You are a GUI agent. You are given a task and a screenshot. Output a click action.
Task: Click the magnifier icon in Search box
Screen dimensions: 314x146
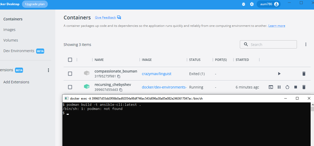coord(246,44)
